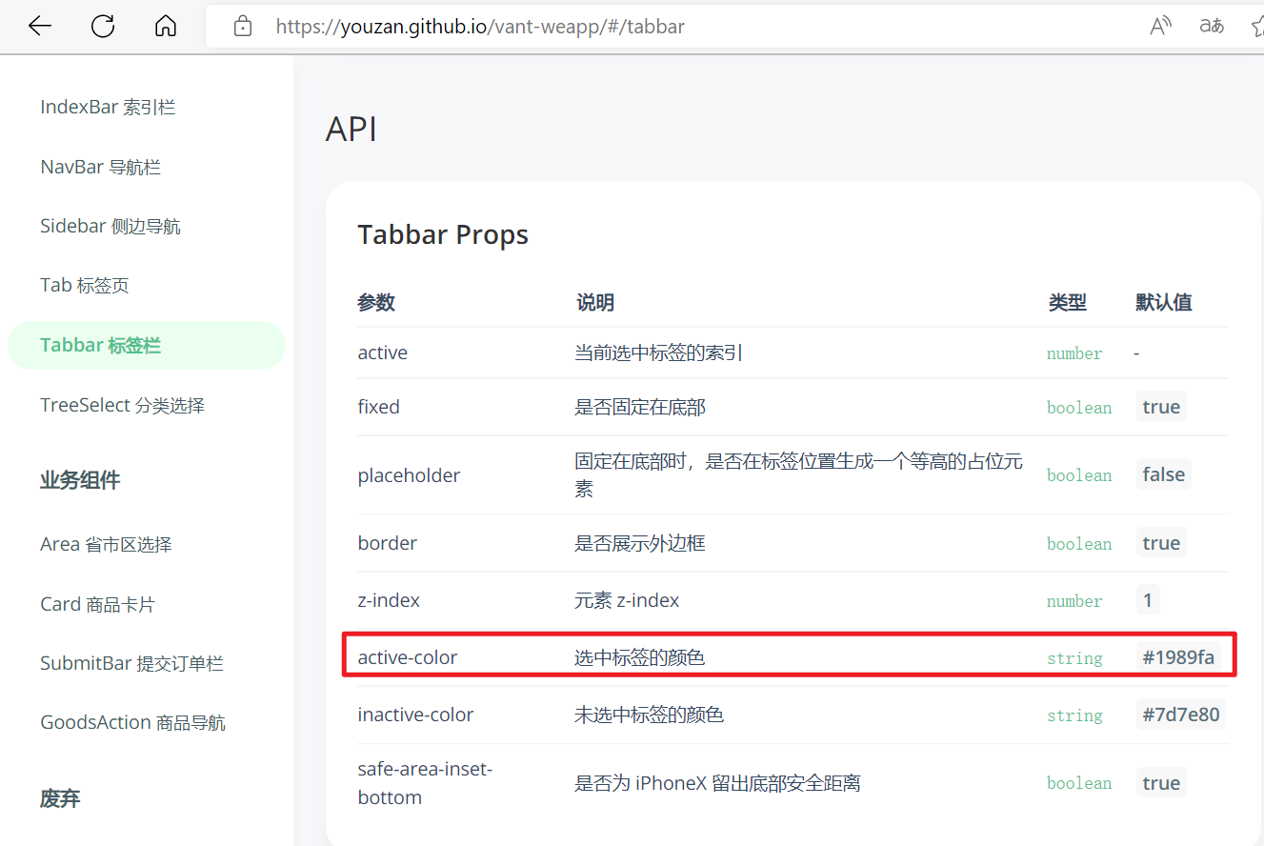Click the 参数 column header

pyautogui.click(x=376, y=302)
